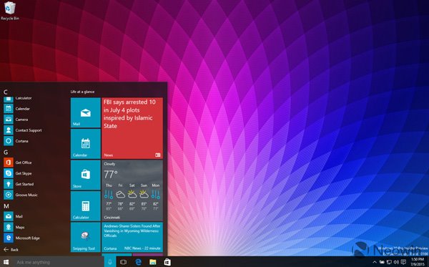The width and height of the screenshot is (429, 267).
Task: Launch the Store tile
Action: point(86,175)
